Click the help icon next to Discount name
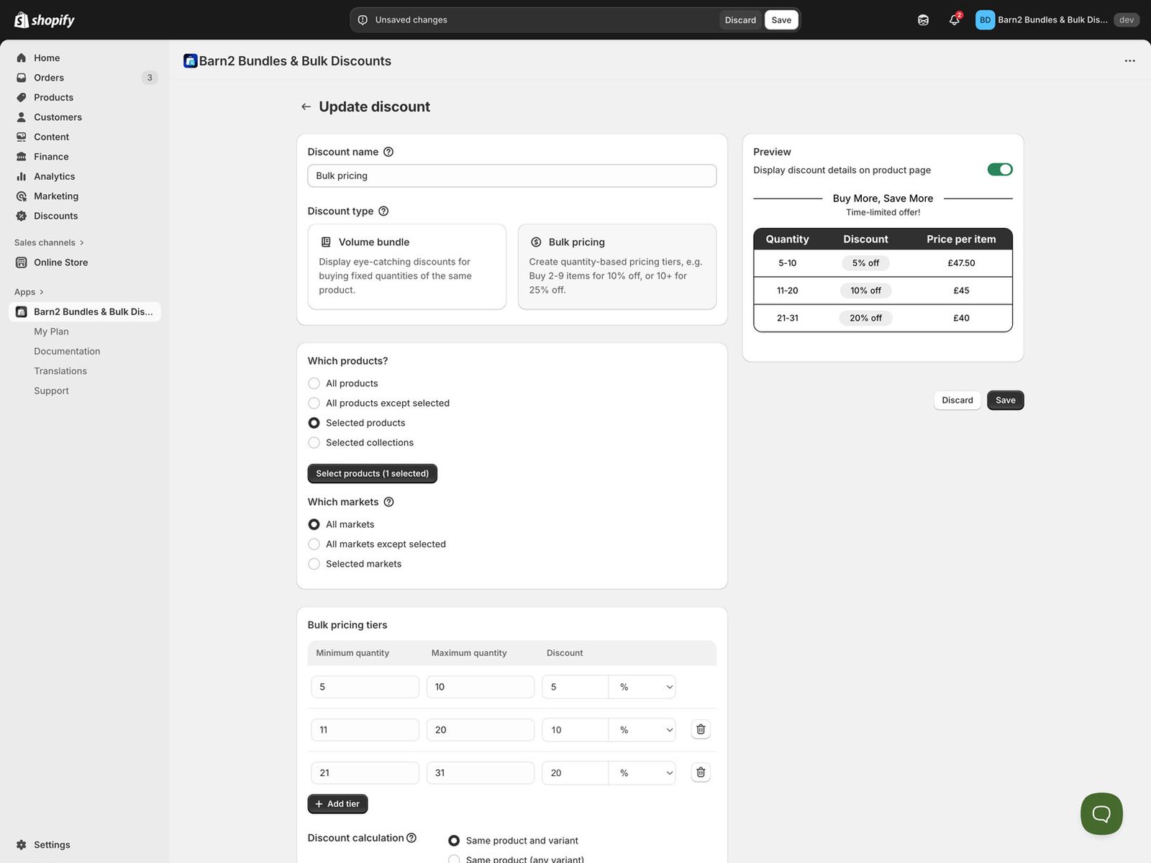The width and height of the screenshot is (1151, 863). pos(388,152)
